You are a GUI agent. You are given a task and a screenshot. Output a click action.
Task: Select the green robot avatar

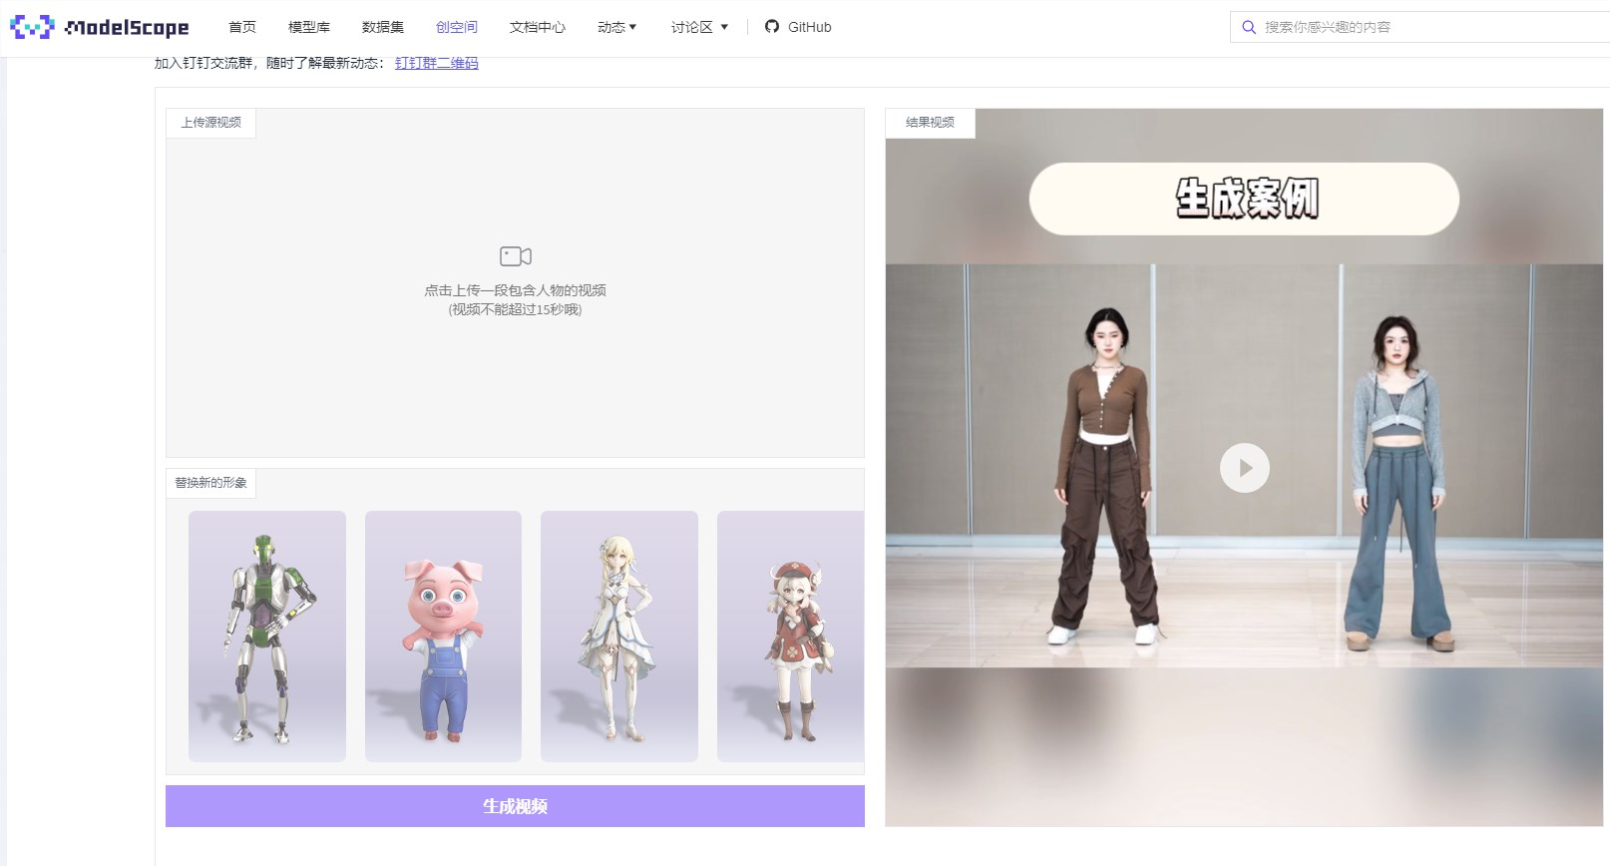click(266, 637)
